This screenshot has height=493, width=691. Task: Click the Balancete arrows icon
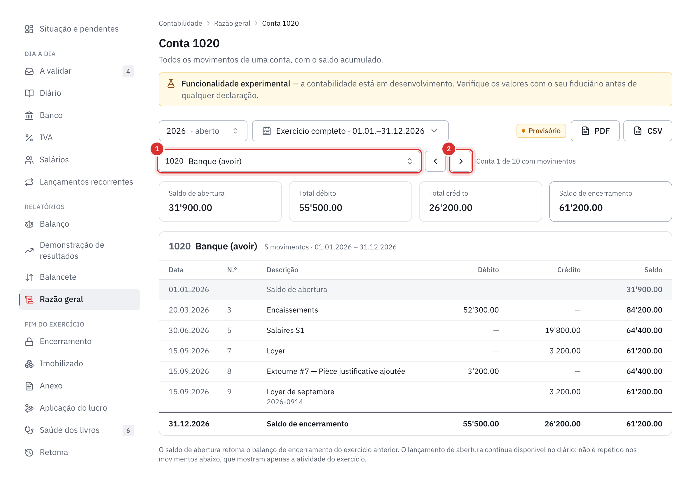29,277
